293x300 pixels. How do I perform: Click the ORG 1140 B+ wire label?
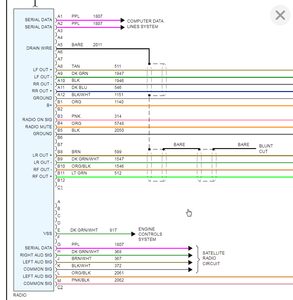97,102
